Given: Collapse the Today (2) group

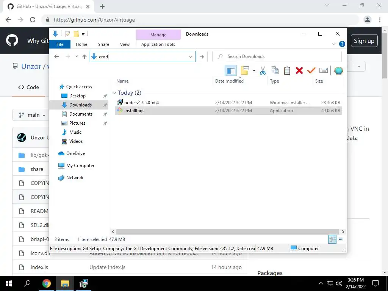Looking at the screenshot, I should (114, 93).
